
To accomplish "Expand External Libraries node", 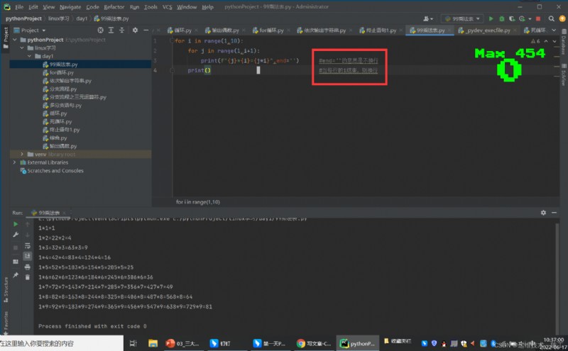I will [x=15, y=162].
